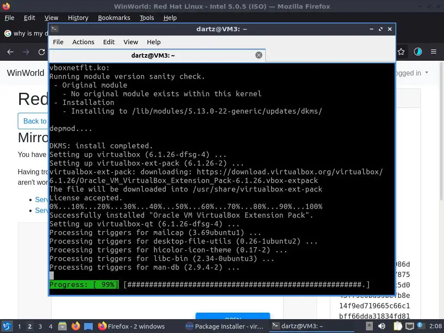Go back in Firefox
This screenshot has width=444, height=333.
(x=10, y=52)
